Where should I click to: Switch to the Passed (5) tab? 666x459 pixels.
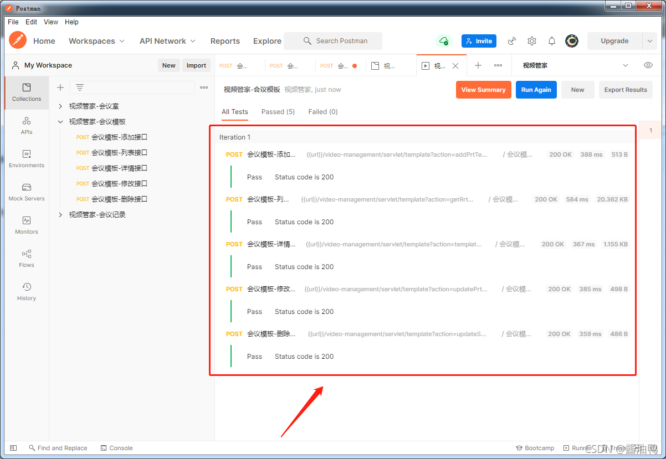click(x=278, y=112)
